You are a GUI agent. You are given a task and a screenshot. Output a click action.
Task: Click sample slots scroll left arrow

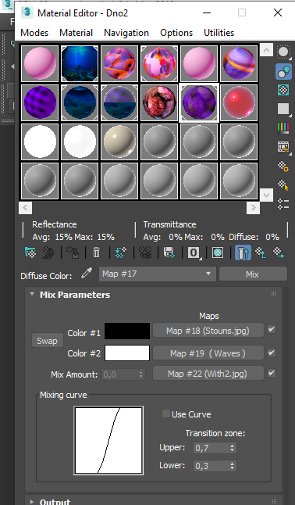click(x=26, y=208)
